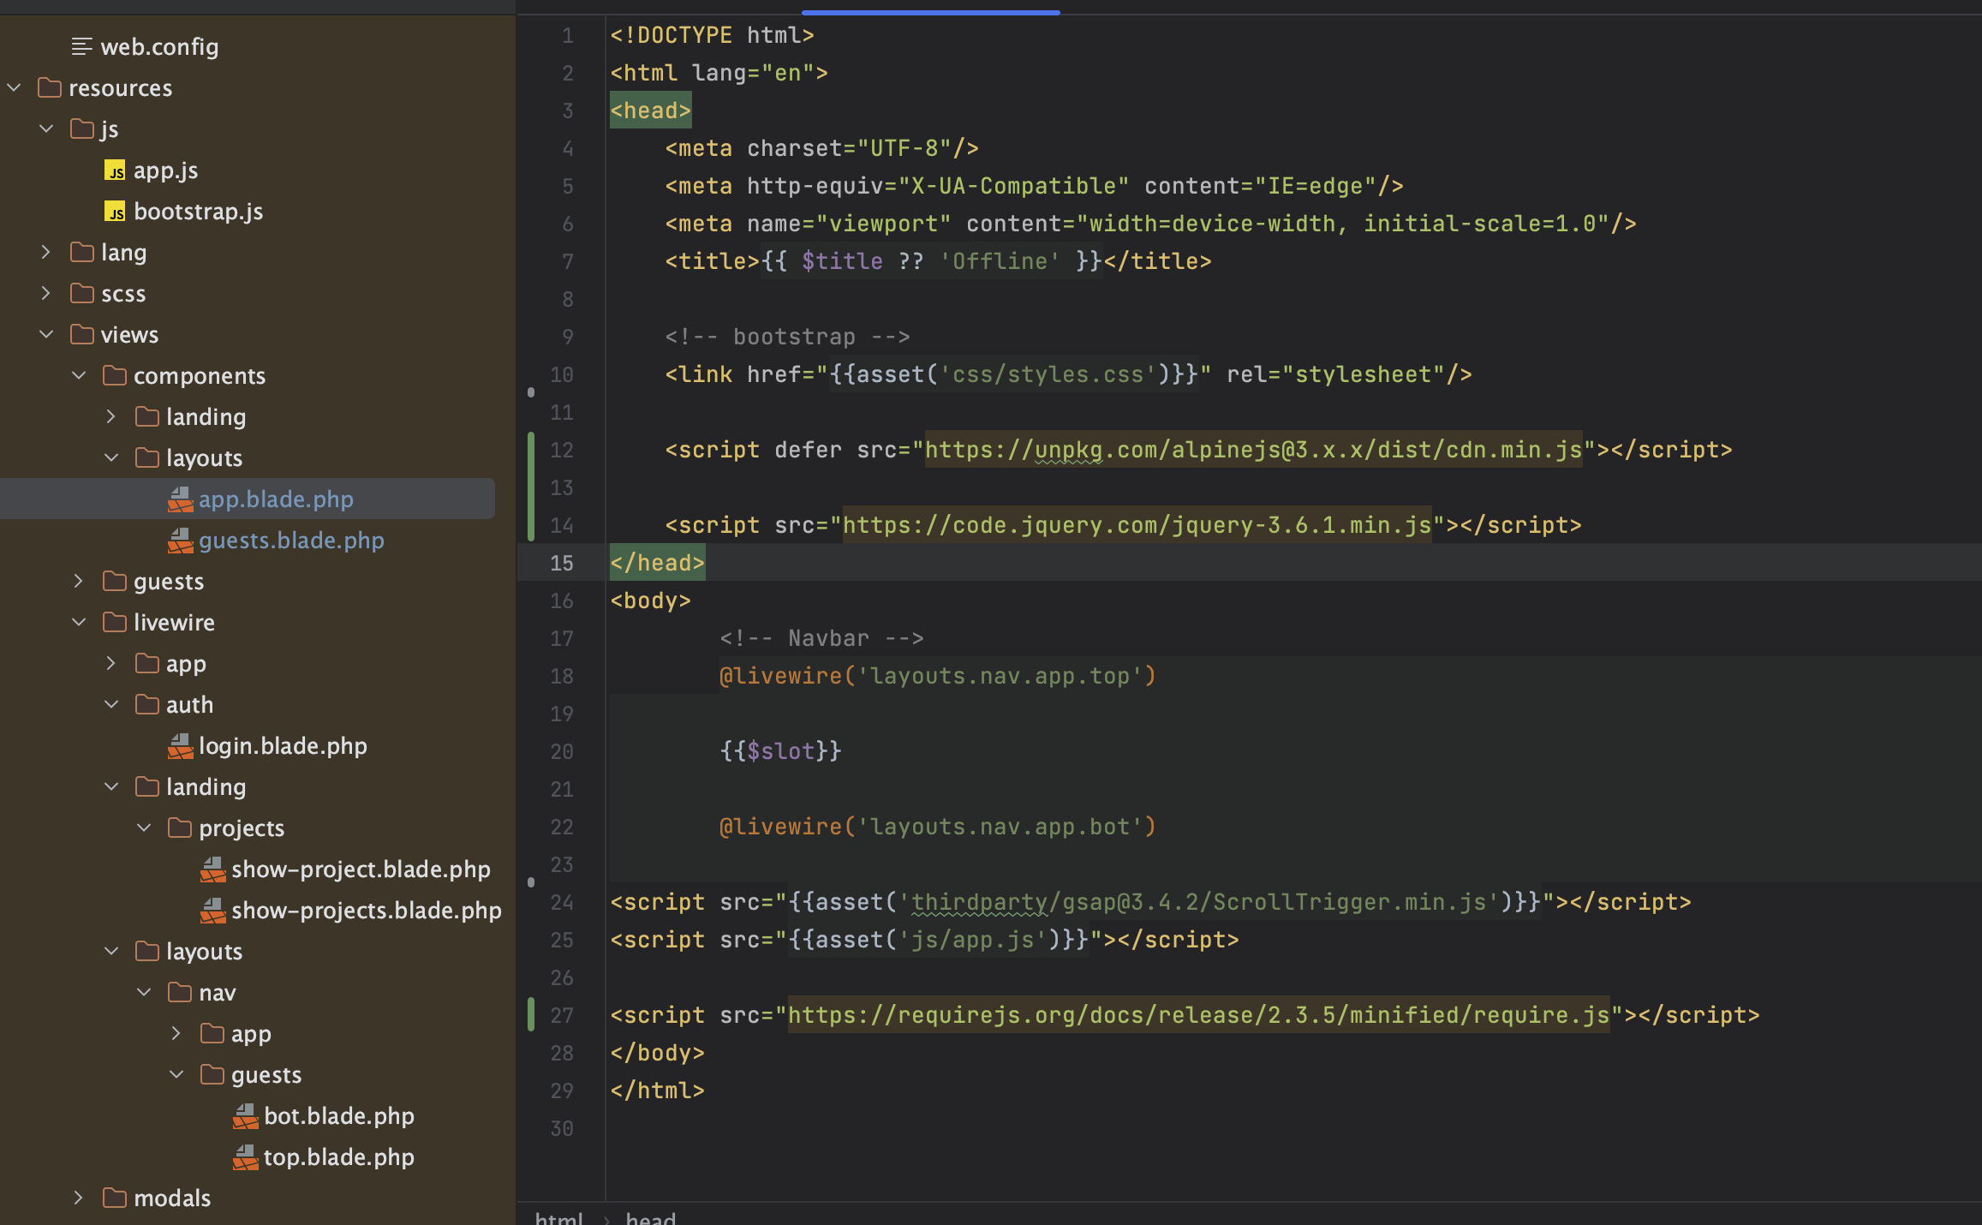Click the app.js JavaScript file icon

pos(115,170)
